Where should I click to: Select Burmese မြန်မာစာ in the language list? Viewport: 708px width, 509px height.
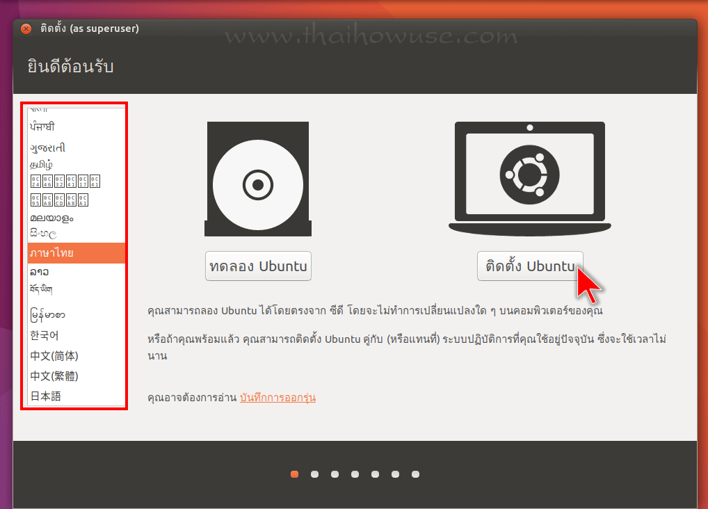pos(77,315)
